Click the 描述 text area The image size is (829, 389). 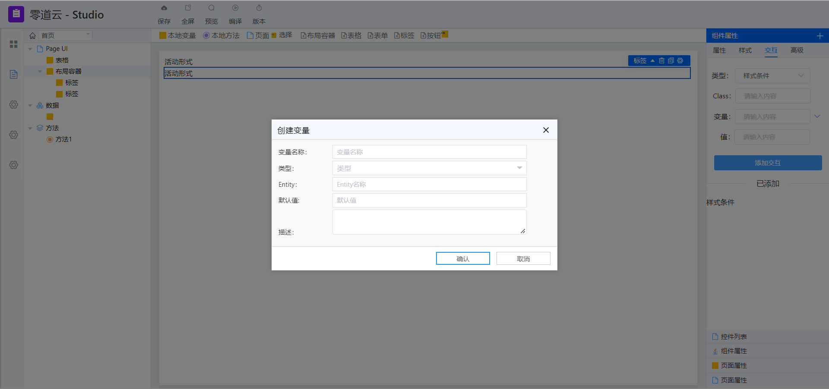pyautogui.click(x=429, y=222)
